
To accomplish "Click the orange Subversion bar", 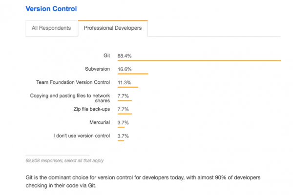I will (133, 75).
